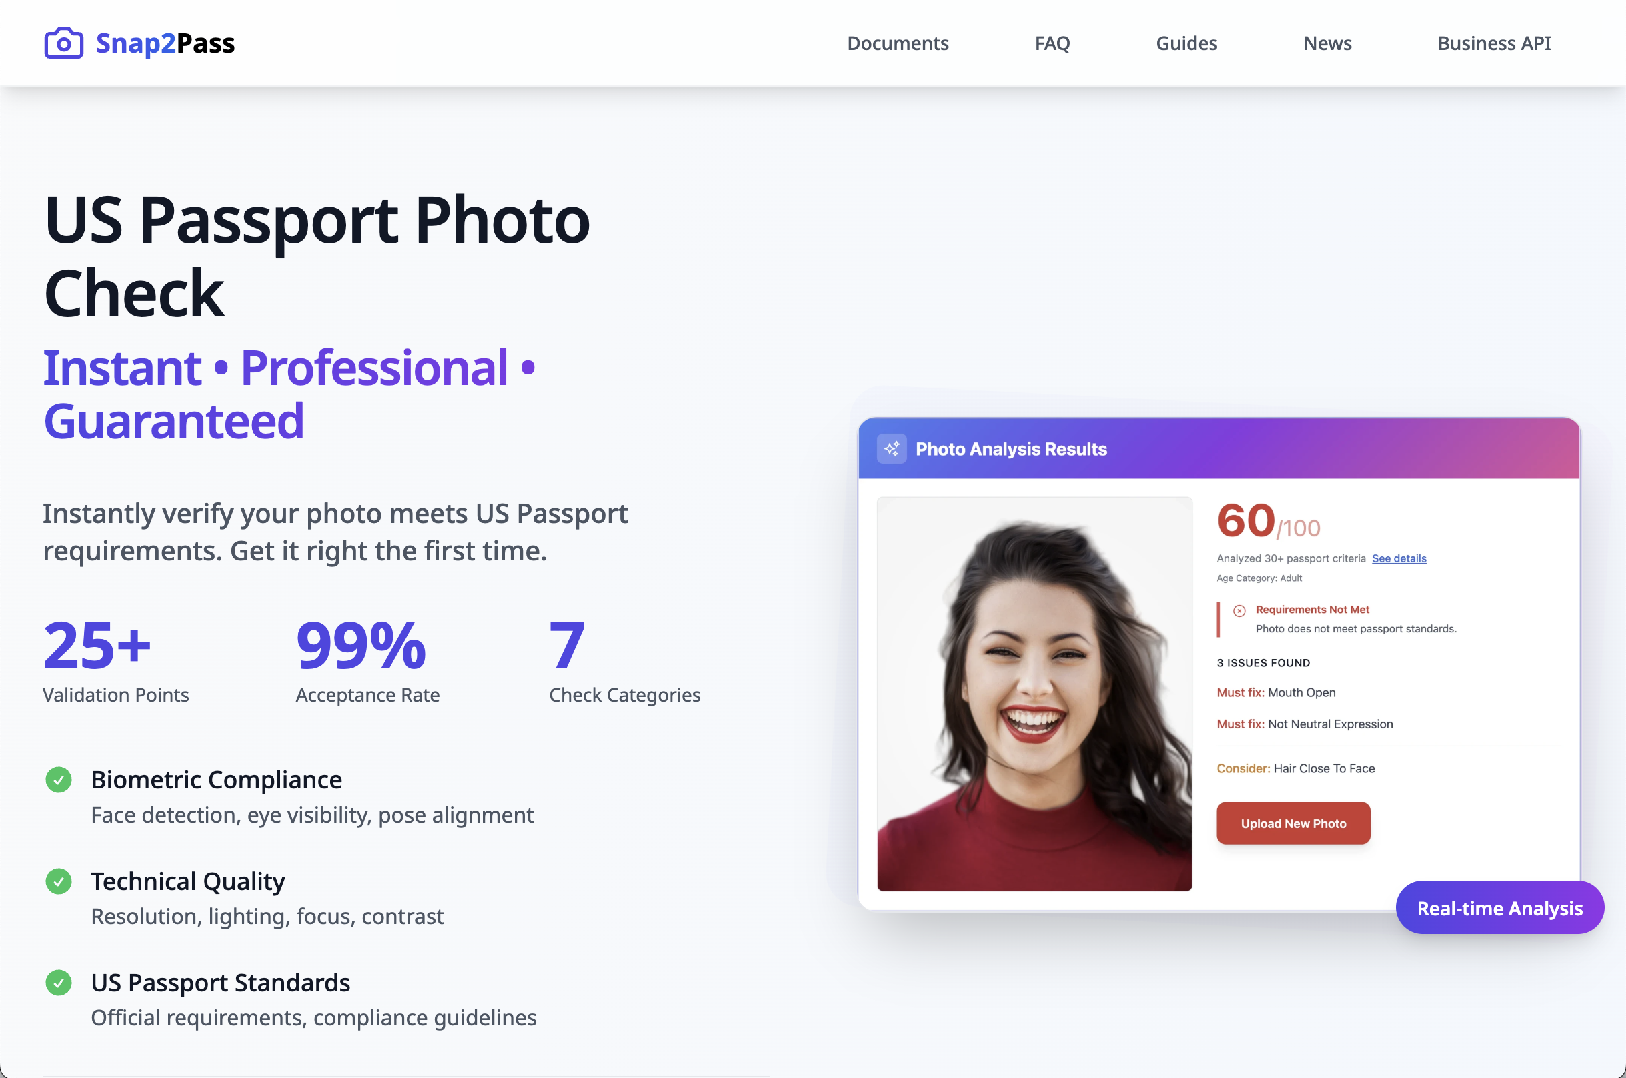Open the Business API page
The image size is (1626, 1078).
[x=1493, y=43]
